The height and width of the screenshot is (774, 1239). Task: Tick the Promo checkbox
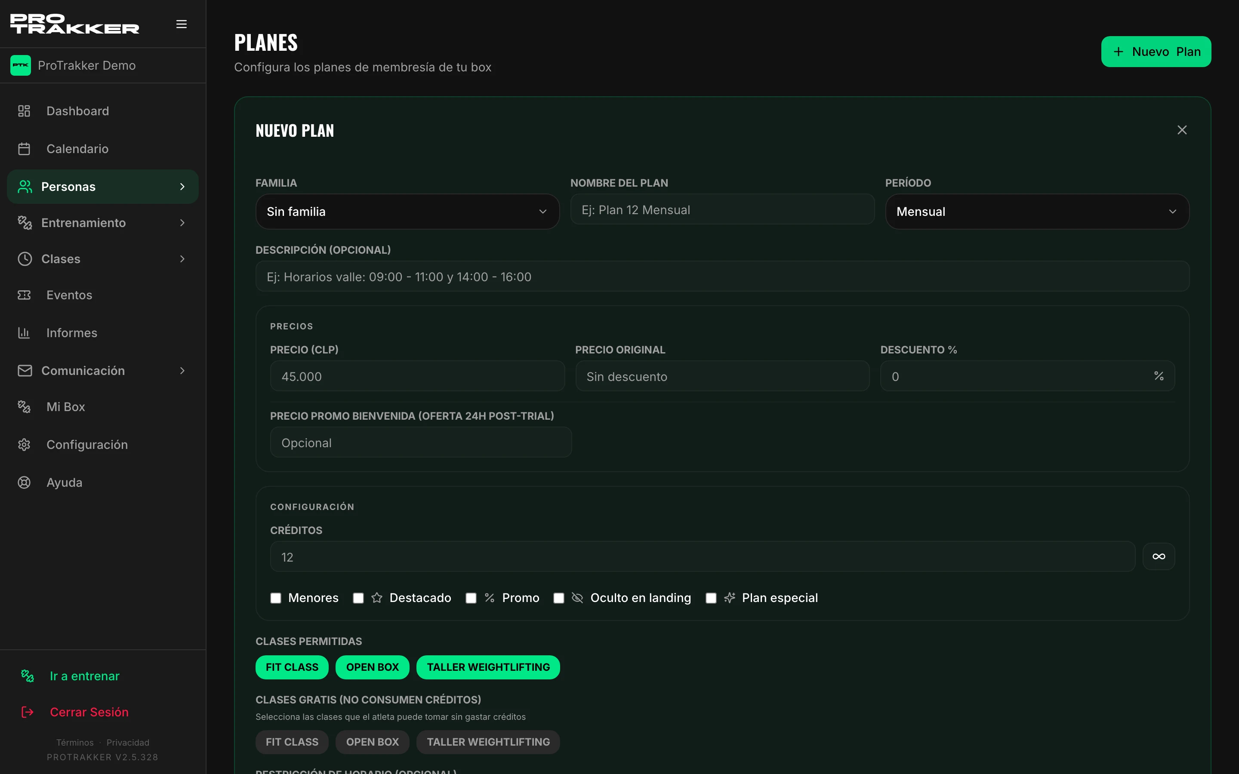(x=471, y=598)
